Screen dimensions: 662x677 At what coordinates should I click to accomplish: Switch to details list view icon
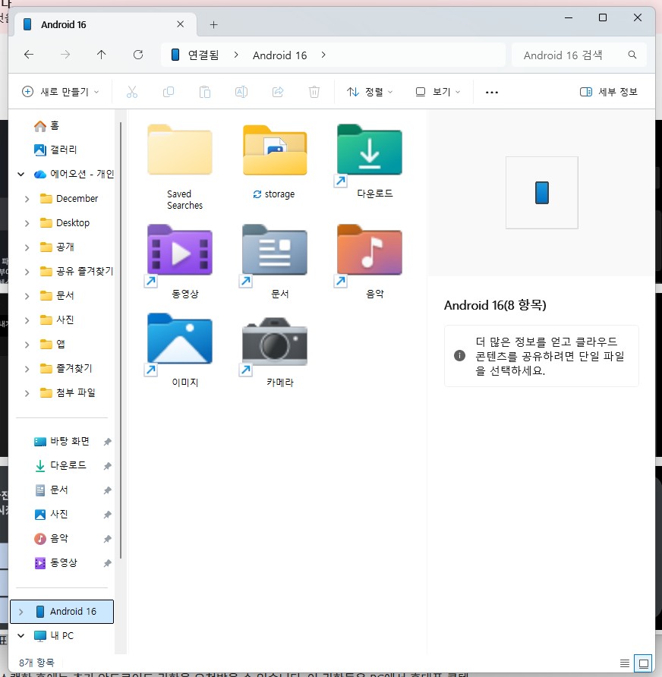click(625, 663)
